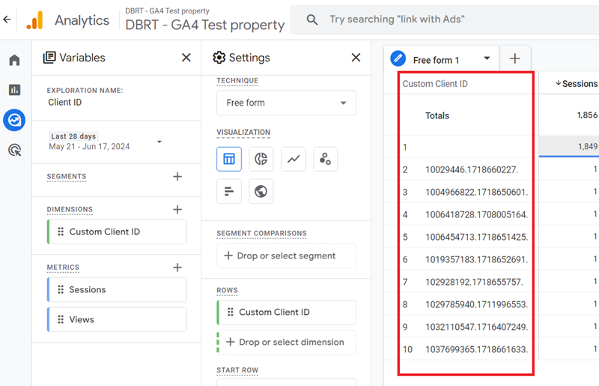599x386 pixels.
Task: Grab handle of Custom Client ID row
Action: tap(231, 312)
